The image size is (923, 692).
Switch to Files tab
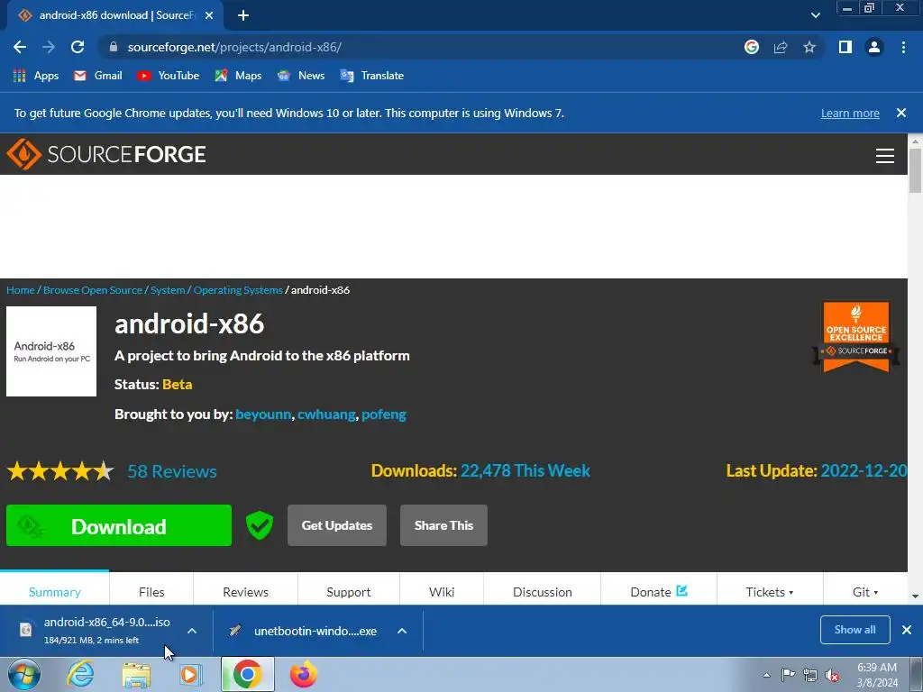tap(151, 591)
